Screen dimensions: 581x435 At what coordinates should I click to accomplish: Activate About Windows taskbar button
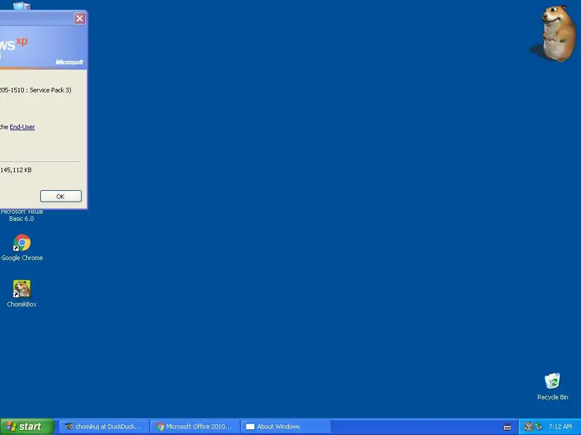tap(286, 427)
